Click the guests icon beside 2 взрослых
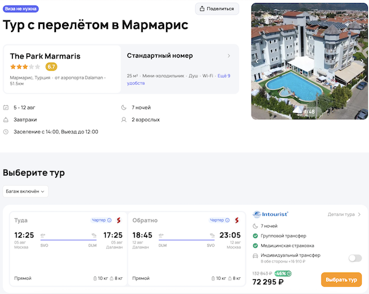Viewport: 369px width, 294px height. click(124, 119)
